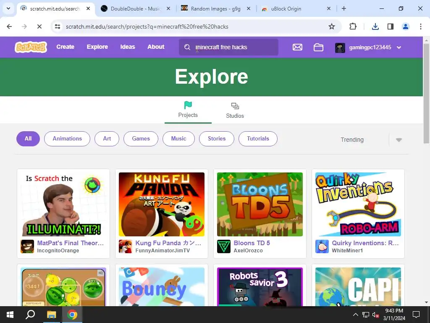The width and height of the screenshot is (430, 323).
Task: Click the Scratch logo
Action: 31,47
